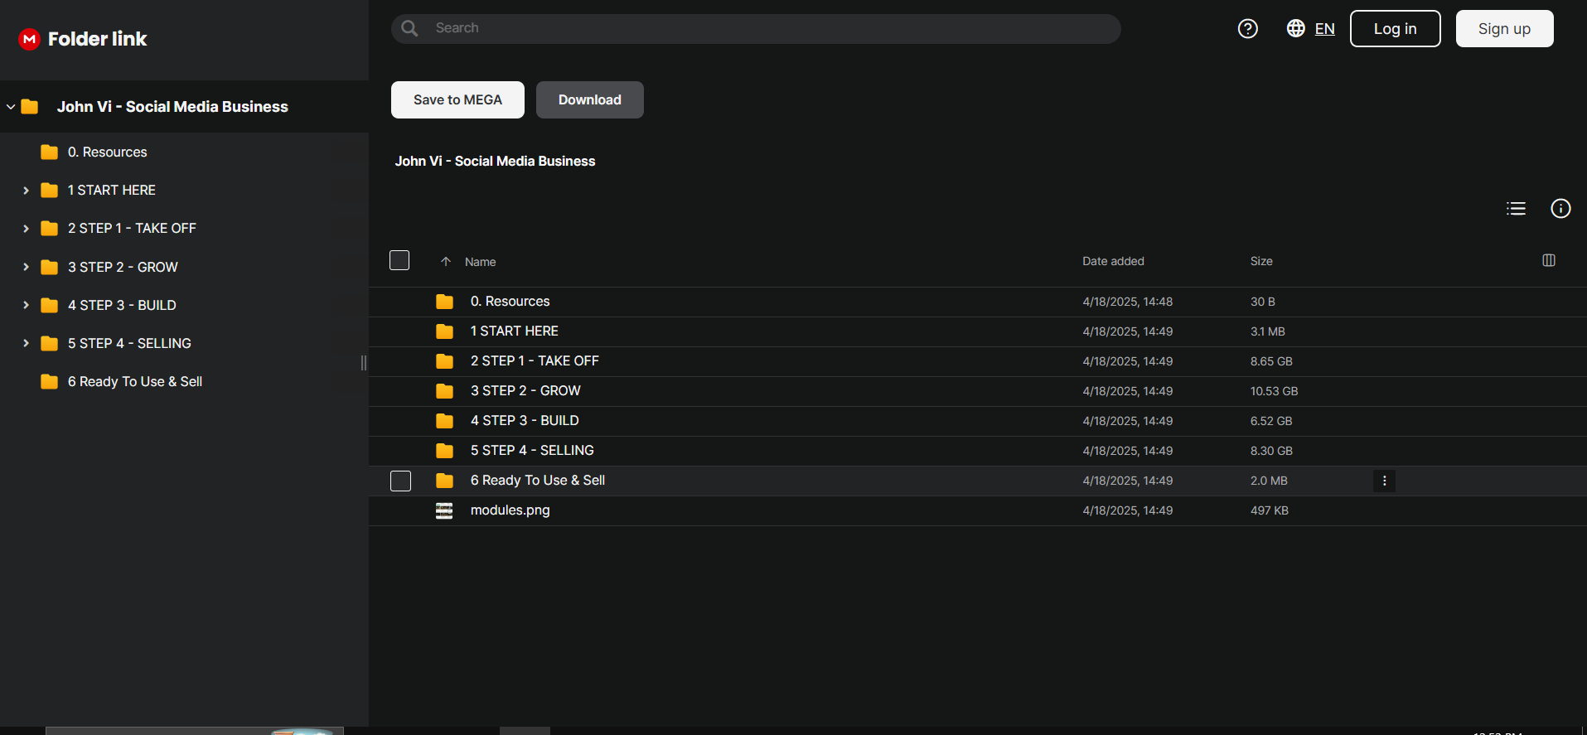This screenshot has height=735, width=1587.
Task: Open 0. Resources folder in file list
Action: click(510, 302)
